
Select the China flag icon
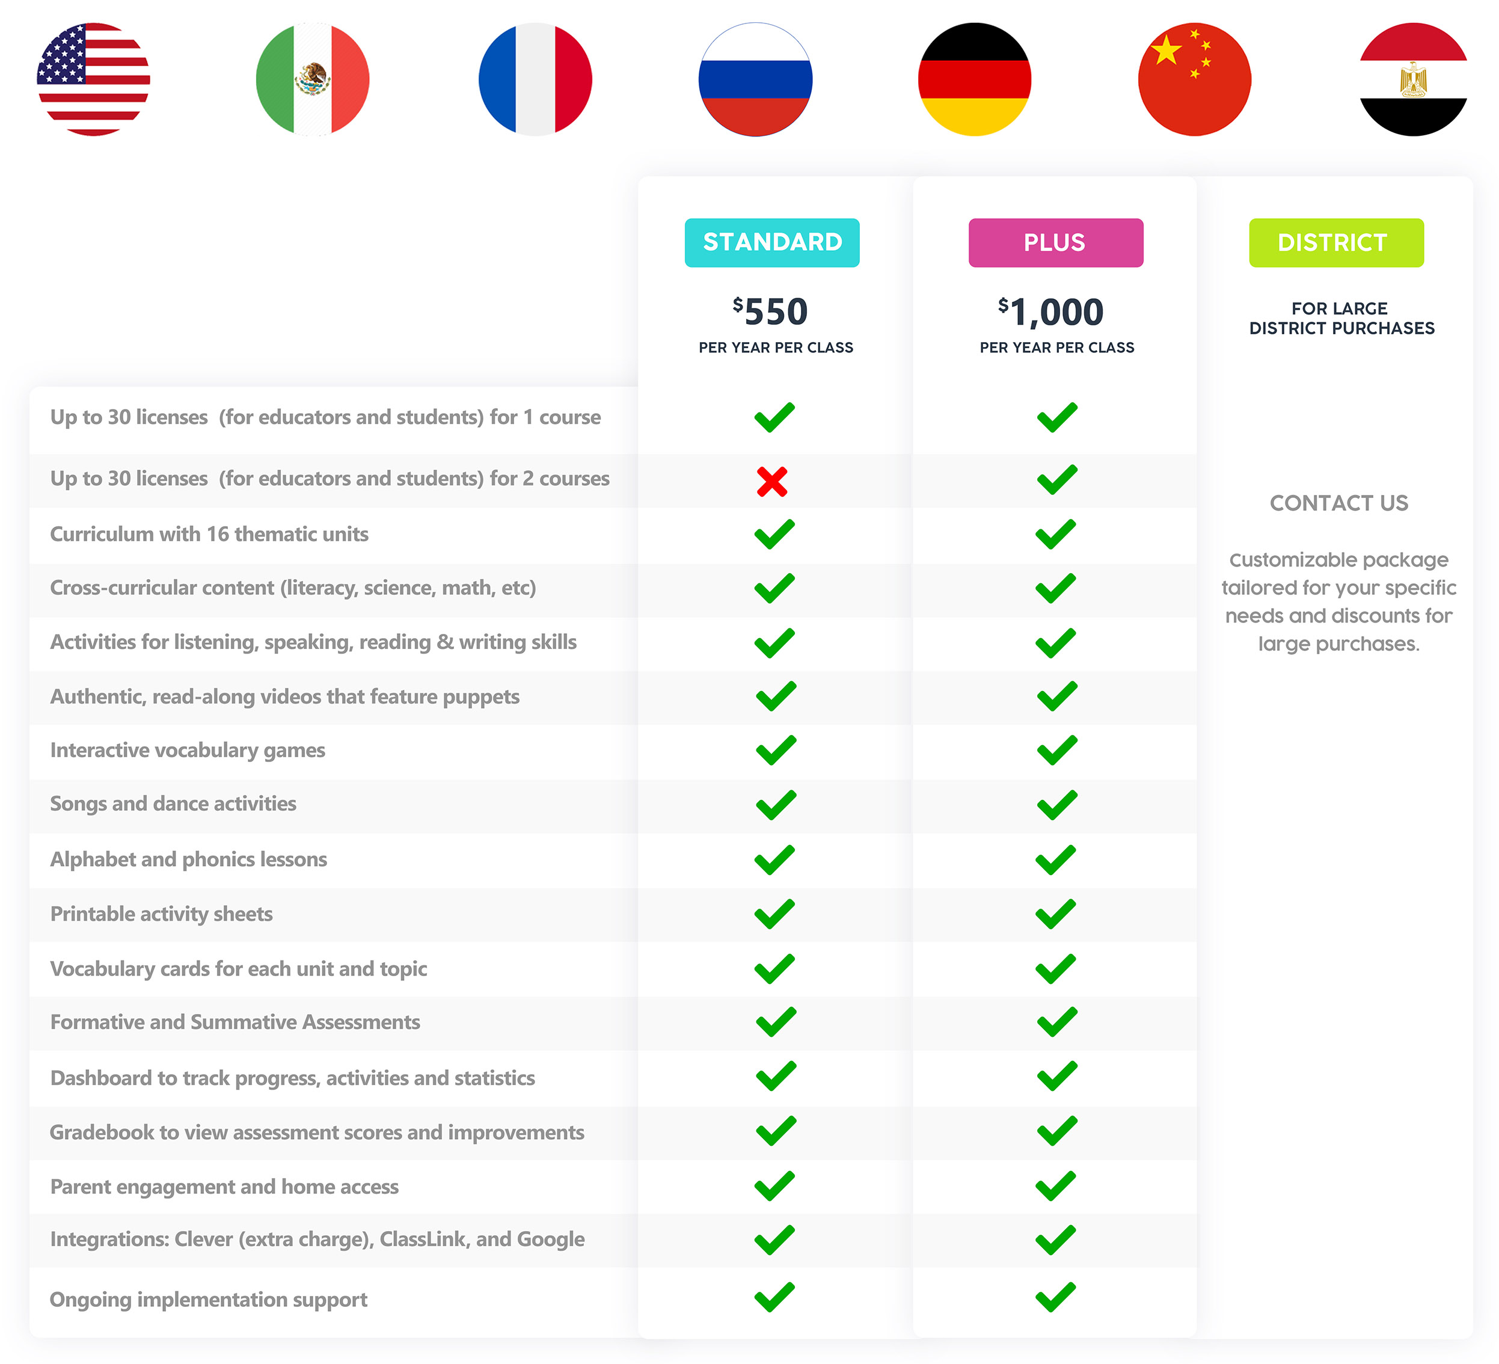pyautogui.click(x=1194, y=79)
